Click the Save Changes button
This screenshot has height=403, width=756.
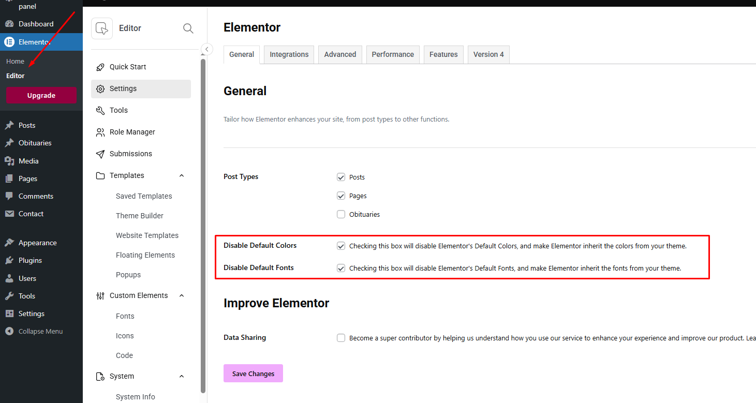tap(253, 374)
